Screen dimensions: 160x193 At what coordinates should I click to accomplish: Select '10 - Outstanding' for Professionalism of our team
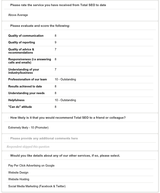65,79
